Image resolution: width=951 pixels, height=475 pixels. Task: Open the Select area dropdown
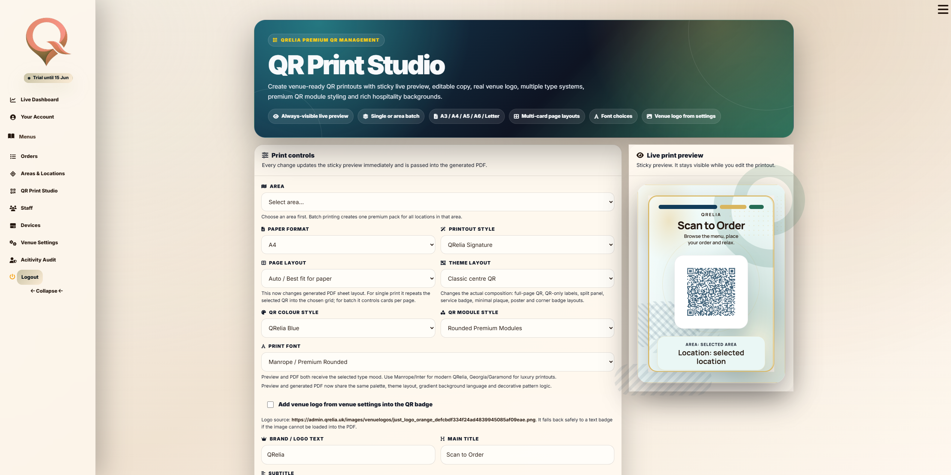pos(437,202)
